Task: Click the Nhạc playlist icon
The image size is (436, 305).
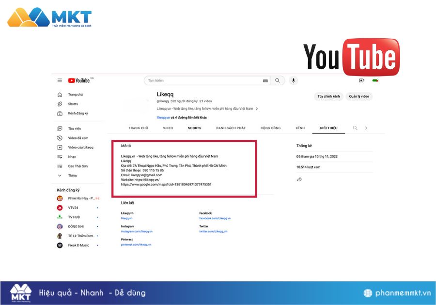Action: point(60,157)
